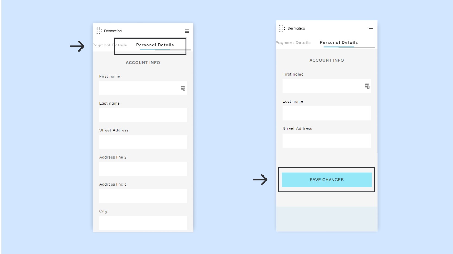Click the City input field
The height and width of the screenshot is (254, 453).
[143, 223]
